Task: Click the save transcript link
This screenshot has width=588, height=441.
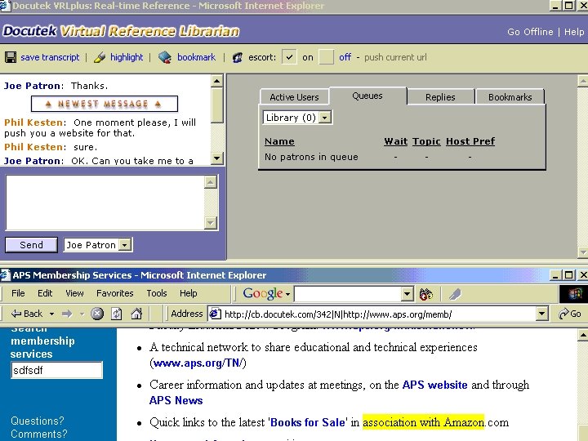Action: (50, 57)
